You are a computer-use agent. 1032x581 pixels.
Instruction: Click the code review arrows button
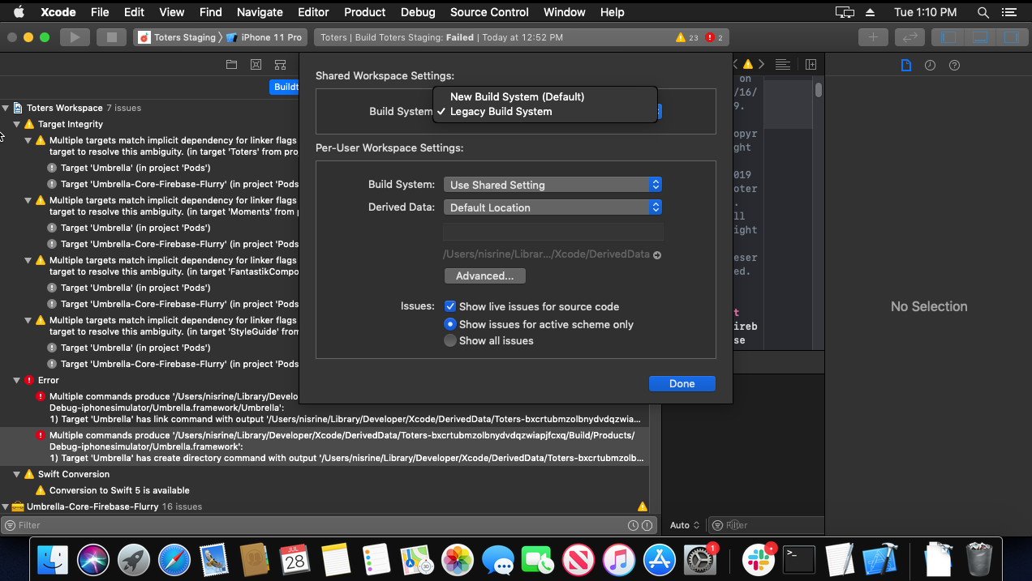tap(910, 37)
